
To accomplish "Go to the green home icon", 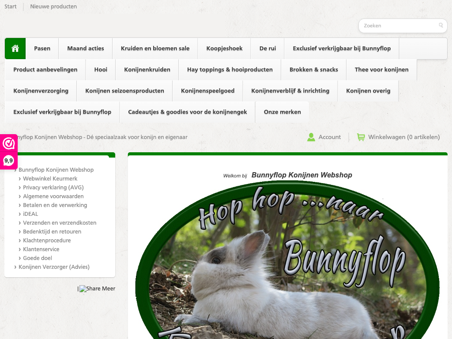I will click(15, 49).
